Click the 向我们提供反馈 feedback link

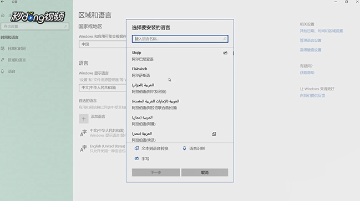point(312,96)
